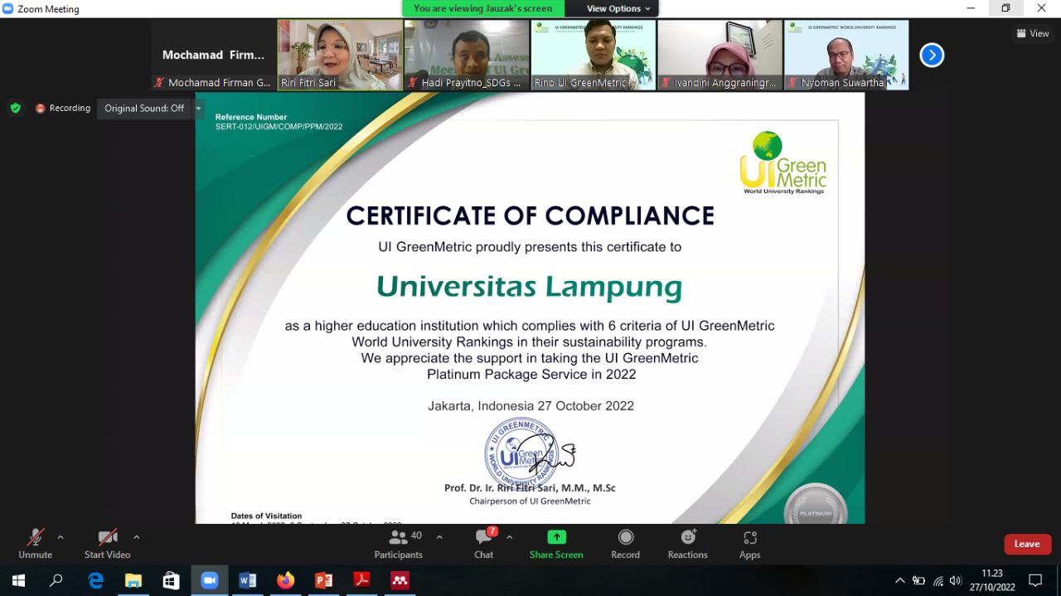
Task: Open the Reactions menu
Action: click(687, 544)
